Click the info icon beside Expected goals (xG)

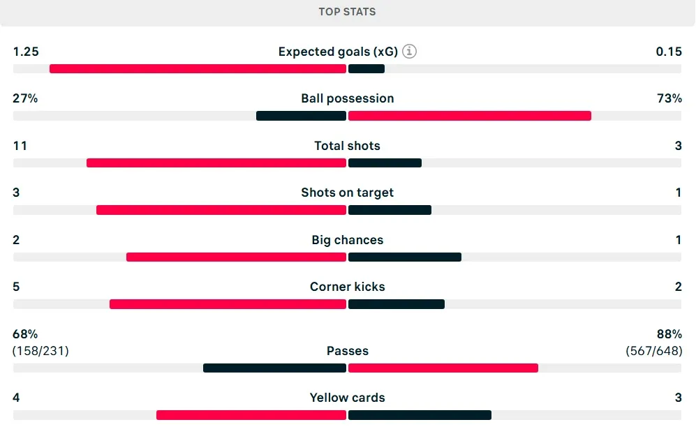point(409,52)
